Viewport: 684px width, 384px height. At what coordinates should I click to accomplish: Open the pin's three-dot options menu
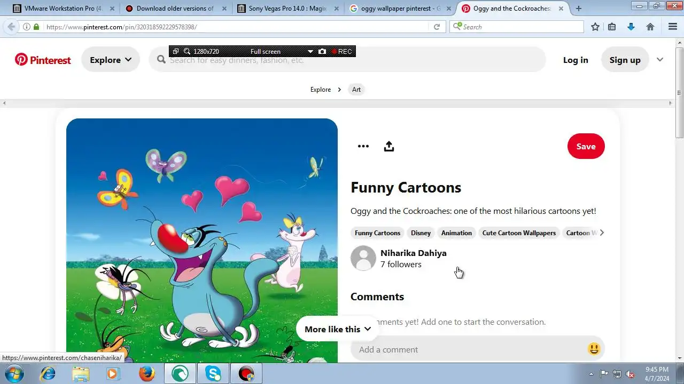coord(363,146)
